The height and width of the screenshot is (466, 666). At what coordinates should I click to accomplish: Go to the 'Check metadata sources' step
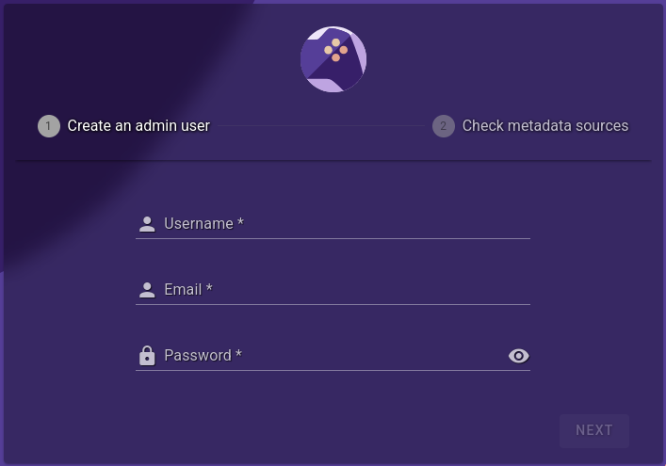pyautogui.click(x=544, y=126)
